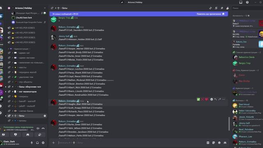Disconnect from voice with hang-up icon

pyautogui.click(x=43, y=129)
